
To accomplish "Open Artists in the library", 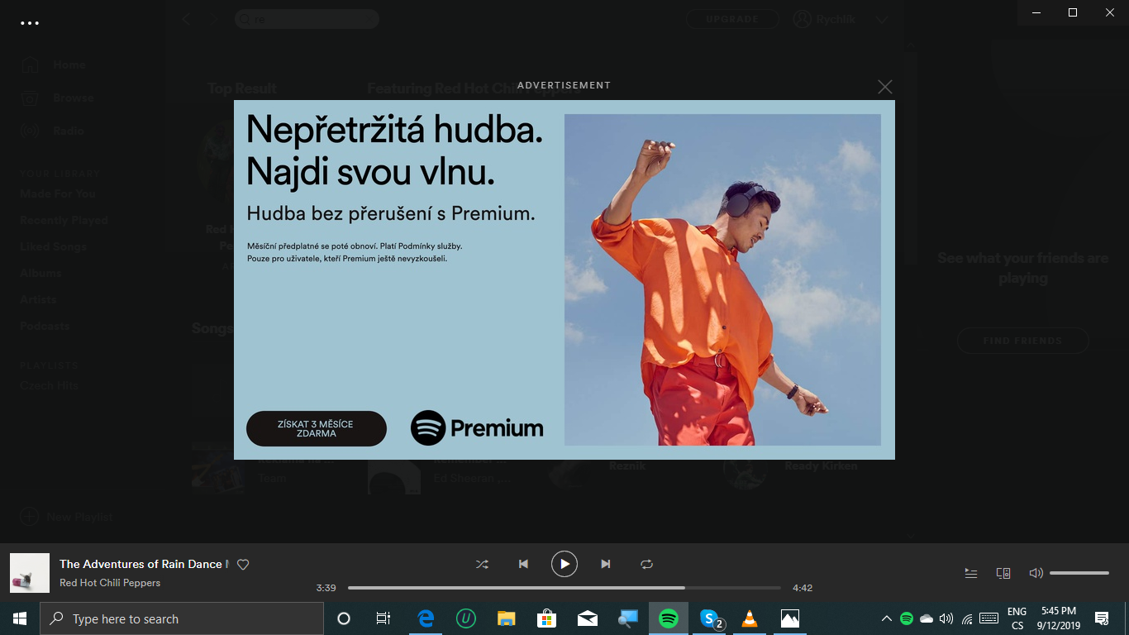I will coord(38,300).
